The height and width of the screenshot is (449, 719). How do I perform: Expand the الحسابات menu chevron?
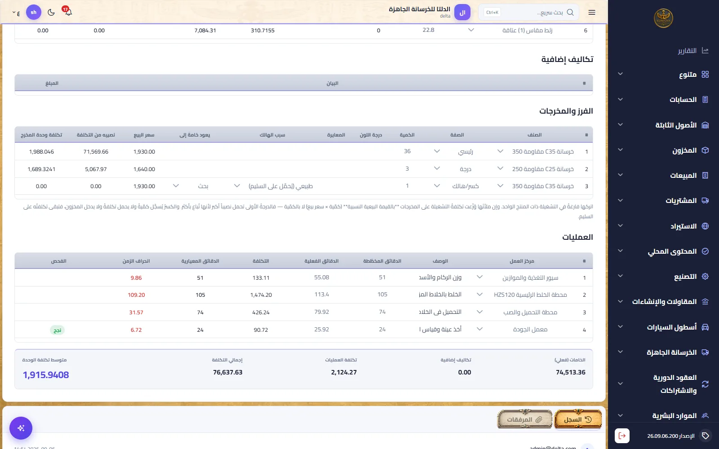[x=620, y=99]
